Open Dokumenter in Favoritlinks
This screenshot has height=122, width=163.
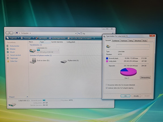point(14,46)
